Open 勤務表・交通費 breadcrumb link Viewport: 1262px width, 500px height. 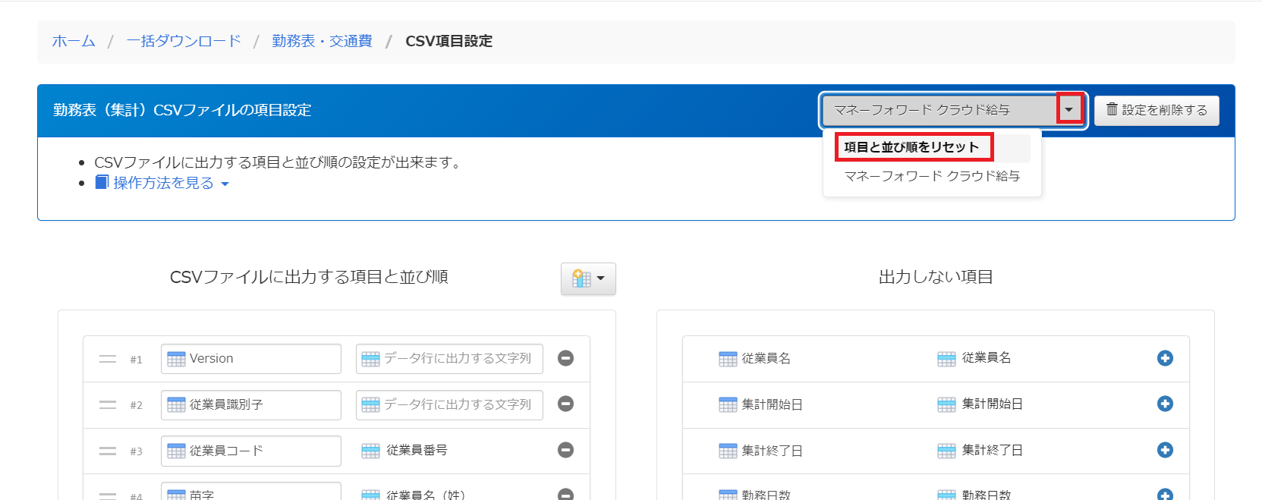click(x=323, y=41)
